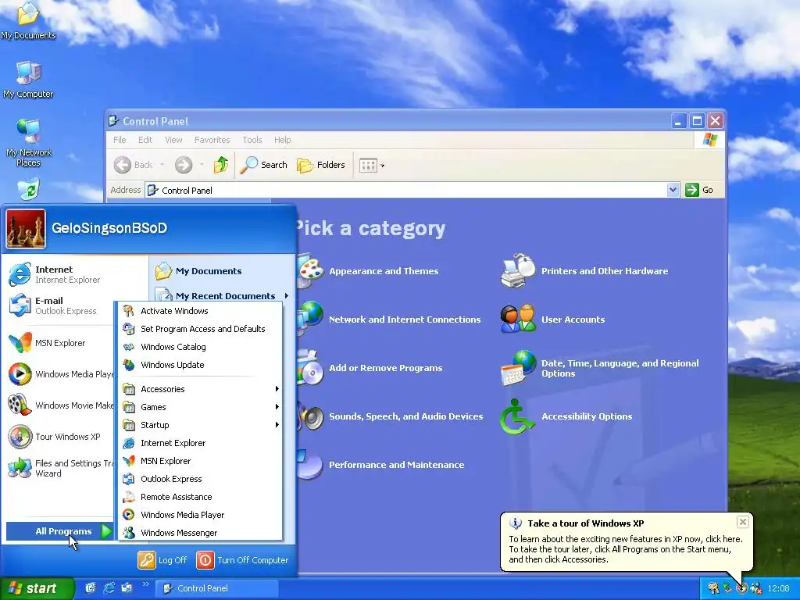The height and width of the screenshot is (600, 800).
Task: Click the Remote Assistance icon
Action: (x=129, y=496)
